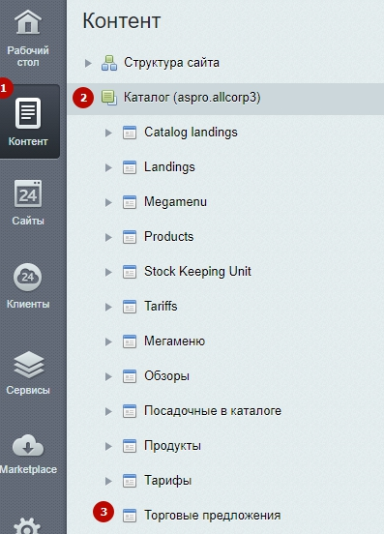Open the Структура сайта item
384x534 pixels.
click(x=171, y=63)
